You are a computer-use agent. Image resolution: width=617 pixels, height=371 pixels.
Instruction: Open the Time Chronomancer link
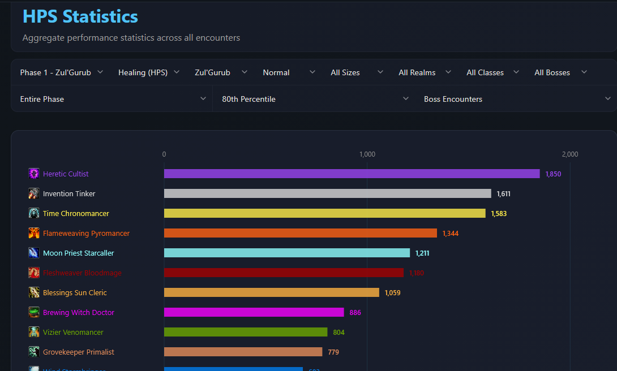pyautogui.click(x=76, y=213)
